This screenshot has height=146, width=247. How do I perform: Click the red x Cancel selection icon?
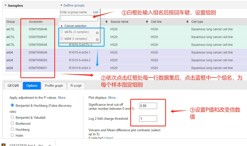coord(61,26)
